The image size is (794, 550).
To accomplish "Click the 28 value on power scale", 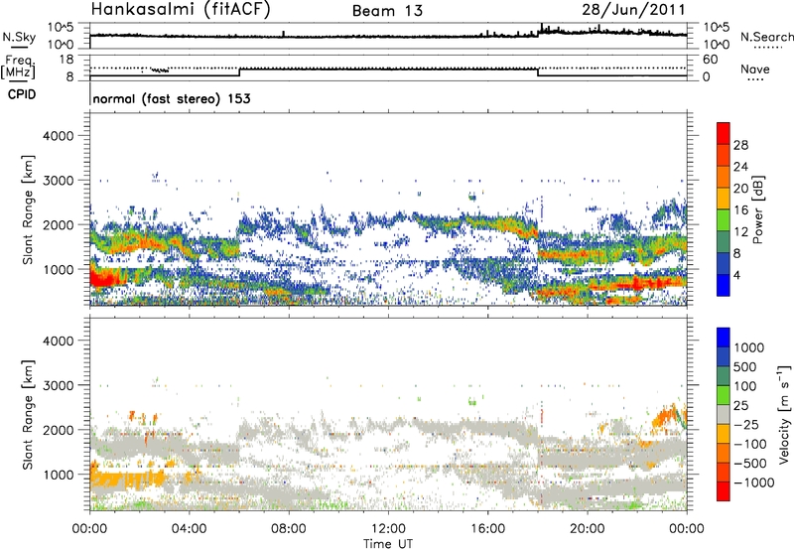I will click(x=740, y=145).
